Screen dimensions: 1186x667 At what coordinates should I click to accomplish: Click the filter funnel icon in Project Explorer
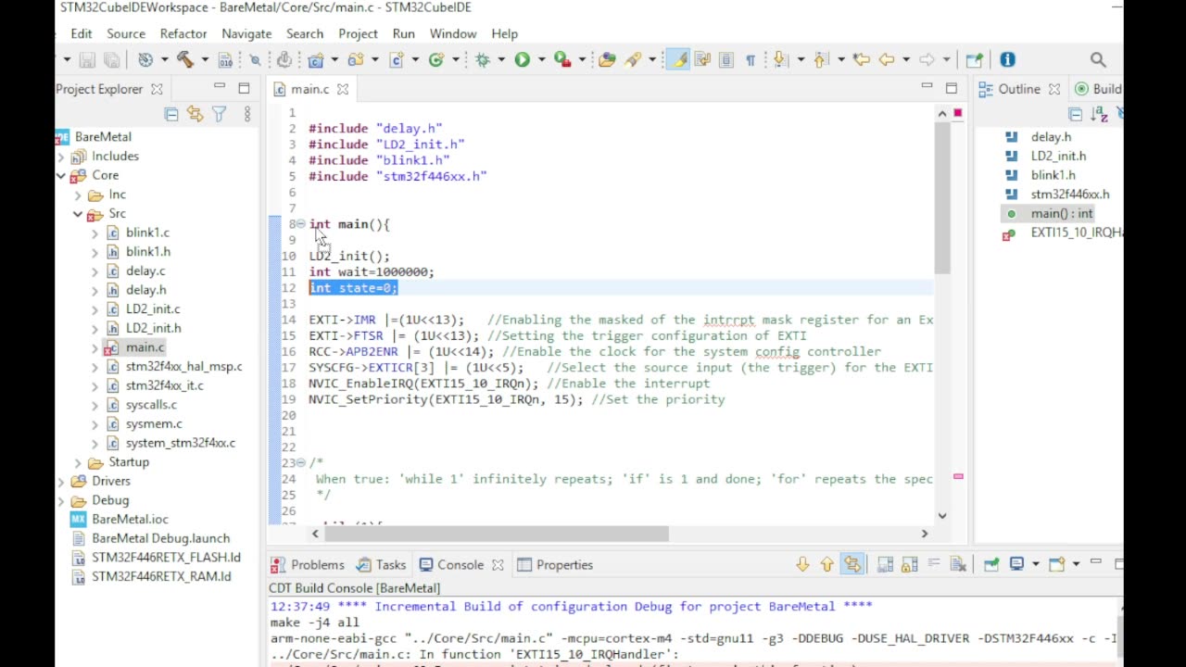click(x=219, y=114)
